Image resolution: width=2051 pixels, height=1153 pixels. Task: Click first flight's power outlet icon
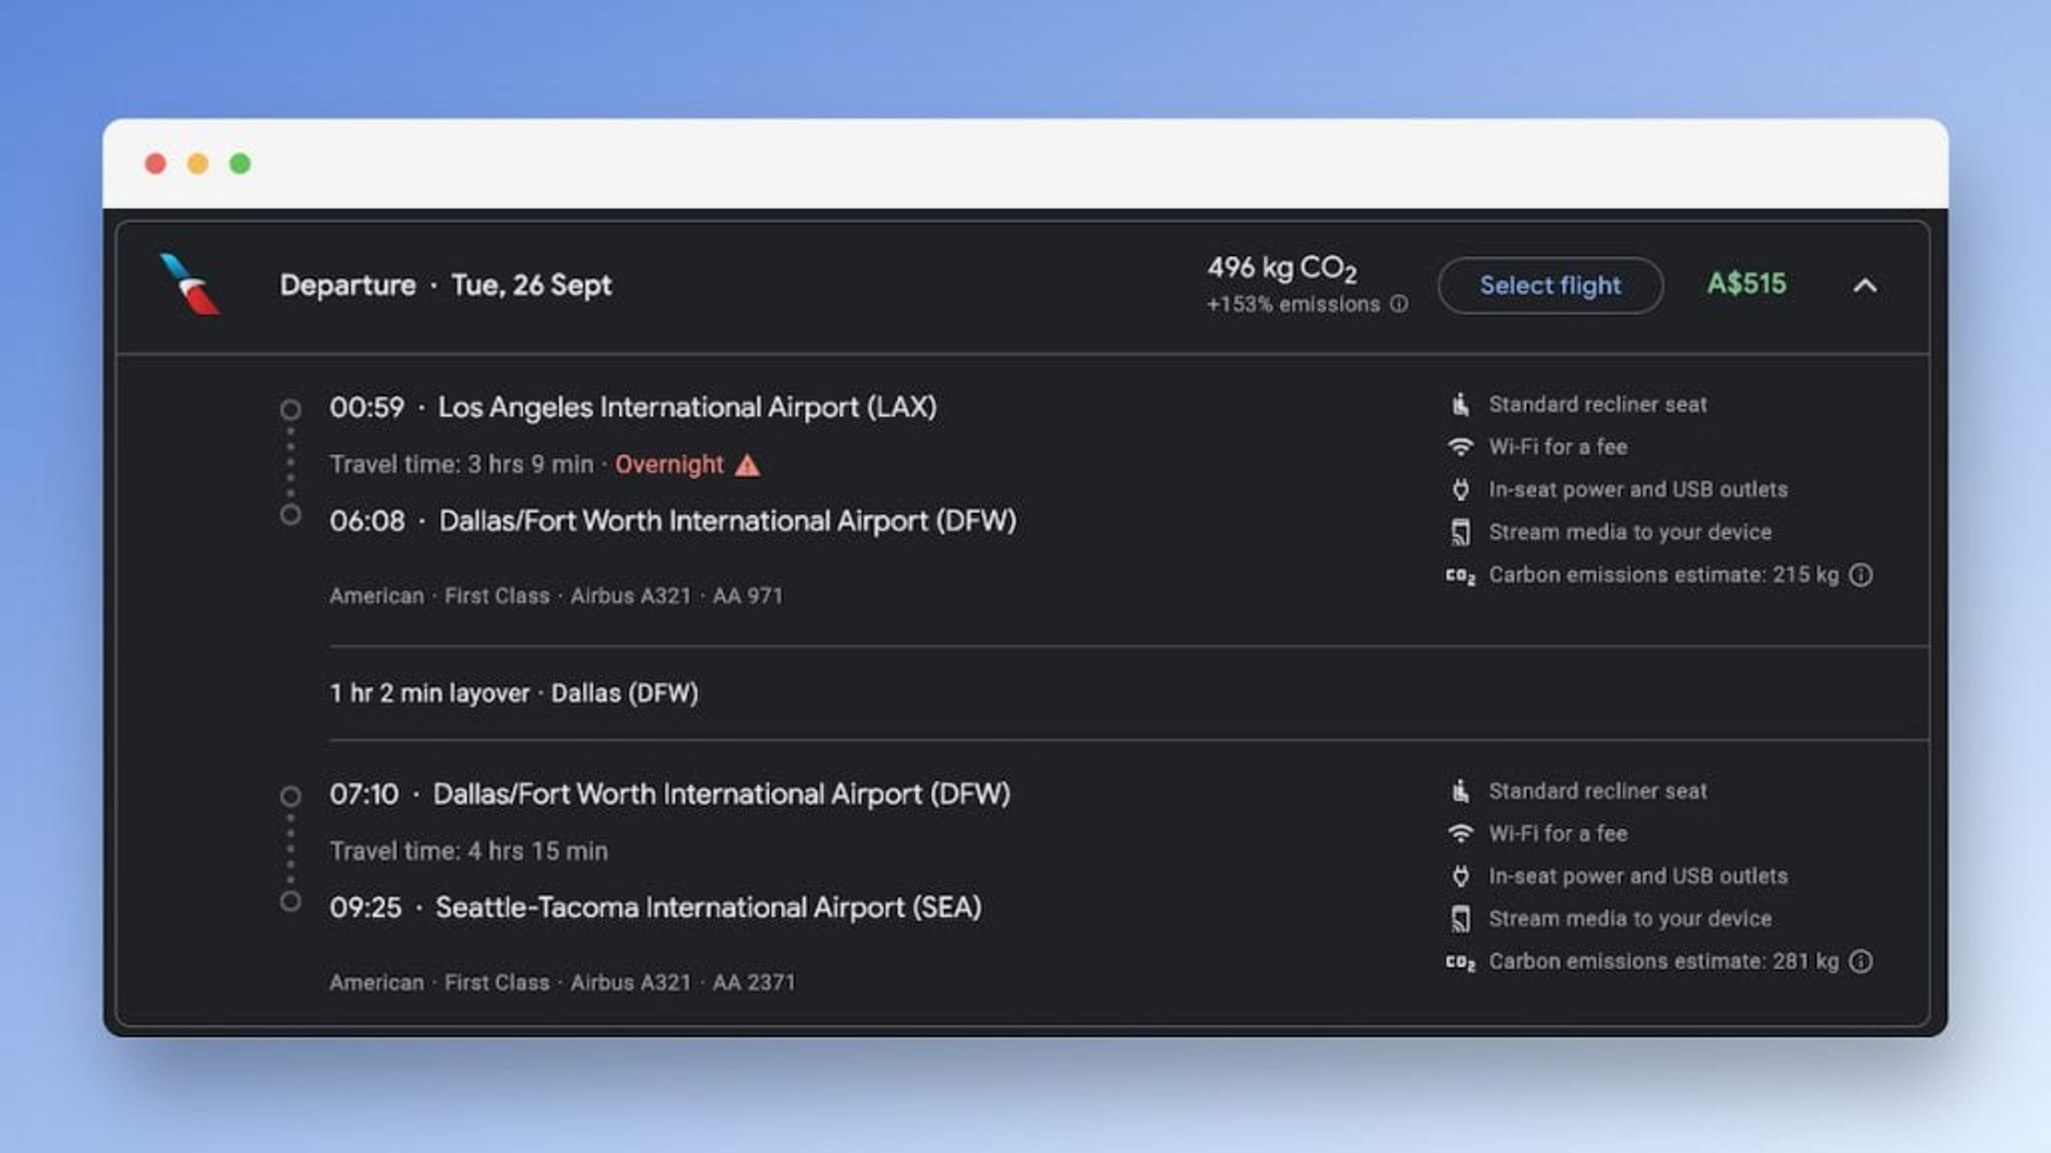tap(1459, 489)
